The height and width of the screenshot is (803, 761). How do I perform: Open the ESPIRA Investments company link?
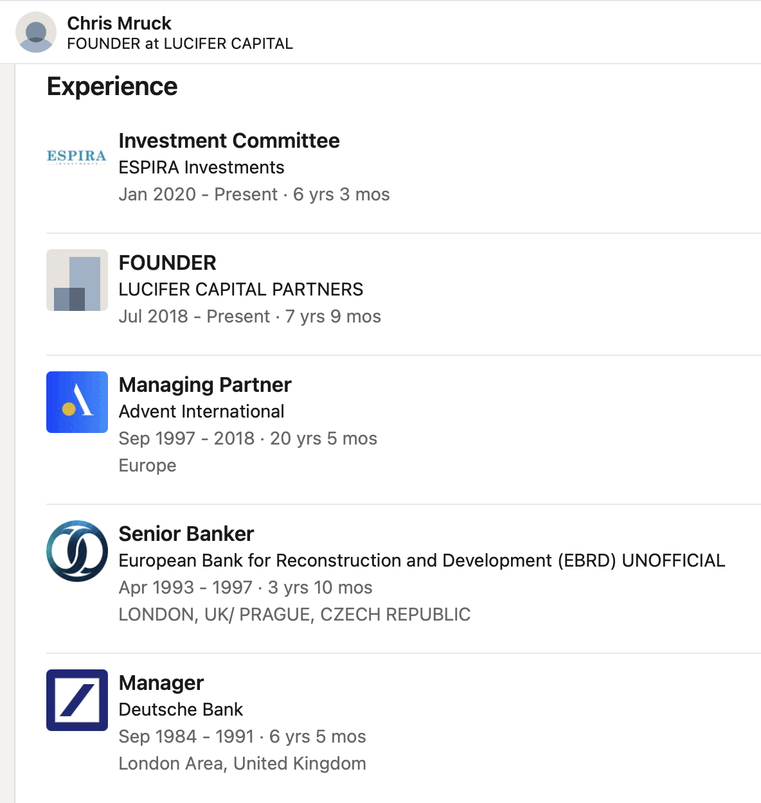201,168
